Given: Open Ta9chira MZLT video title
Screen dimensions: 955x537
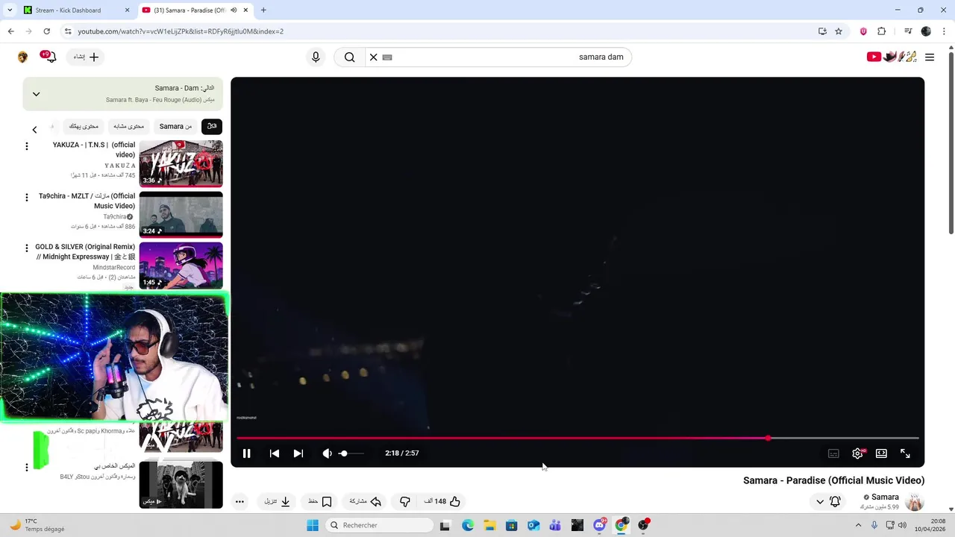Looking at the screenshot, I should click(x=87, y=201).
